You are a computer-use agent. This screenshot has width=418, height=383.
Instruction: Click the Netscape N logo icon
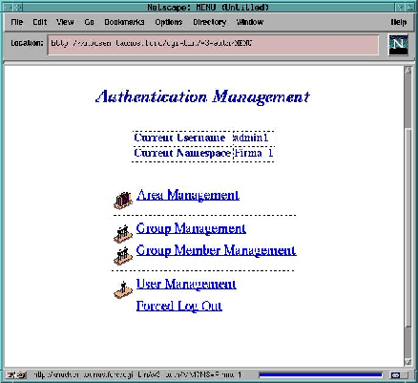click(398, 45)
